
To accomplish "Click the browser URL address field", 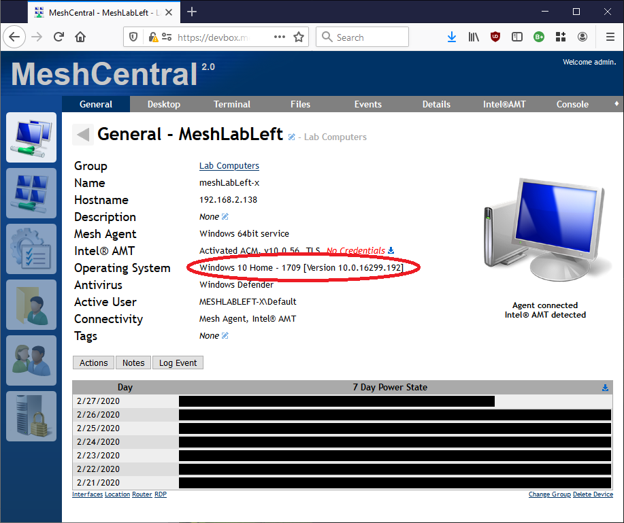I will point(215,37).
